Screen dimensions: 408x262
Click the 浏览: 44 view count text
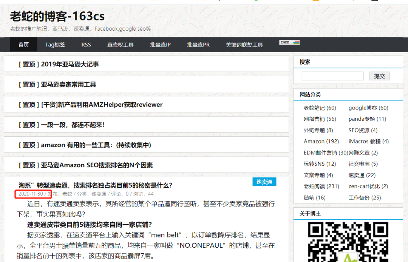pyautogui.click(x=144, y=194)
